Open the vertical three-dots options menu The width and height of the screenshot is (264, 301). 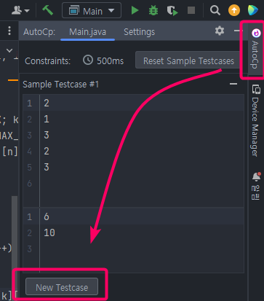tap(9, 31)
